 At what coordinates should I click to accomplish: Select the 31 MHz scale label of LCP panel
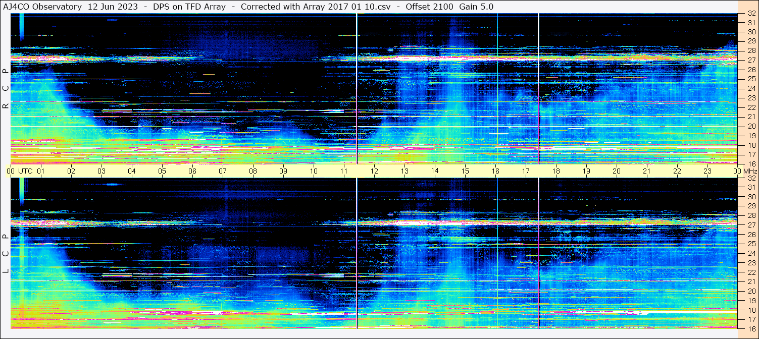pos(751,187)
